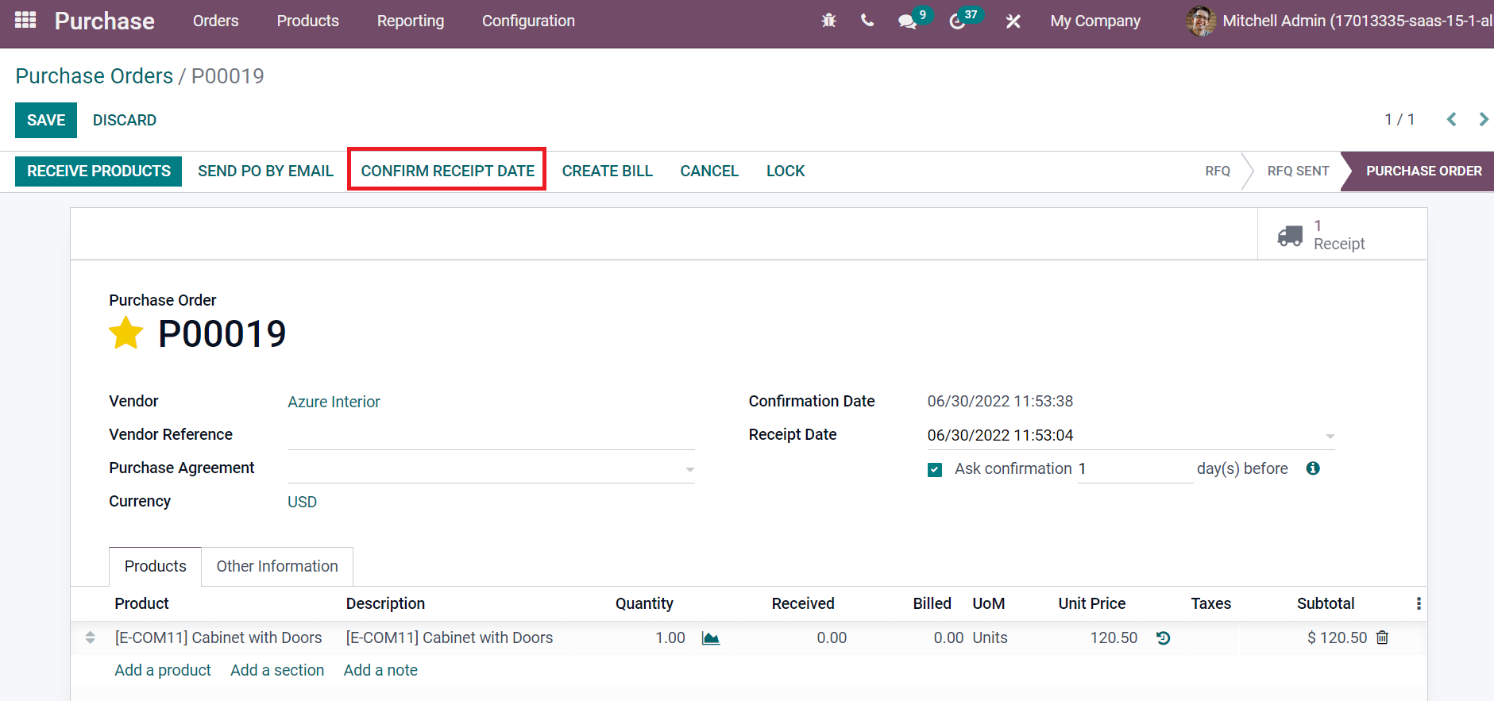Image resolution: width=1494 pixels, height=701 pixels.
Task: Click the SAVE button
Action: coord(46,120)
